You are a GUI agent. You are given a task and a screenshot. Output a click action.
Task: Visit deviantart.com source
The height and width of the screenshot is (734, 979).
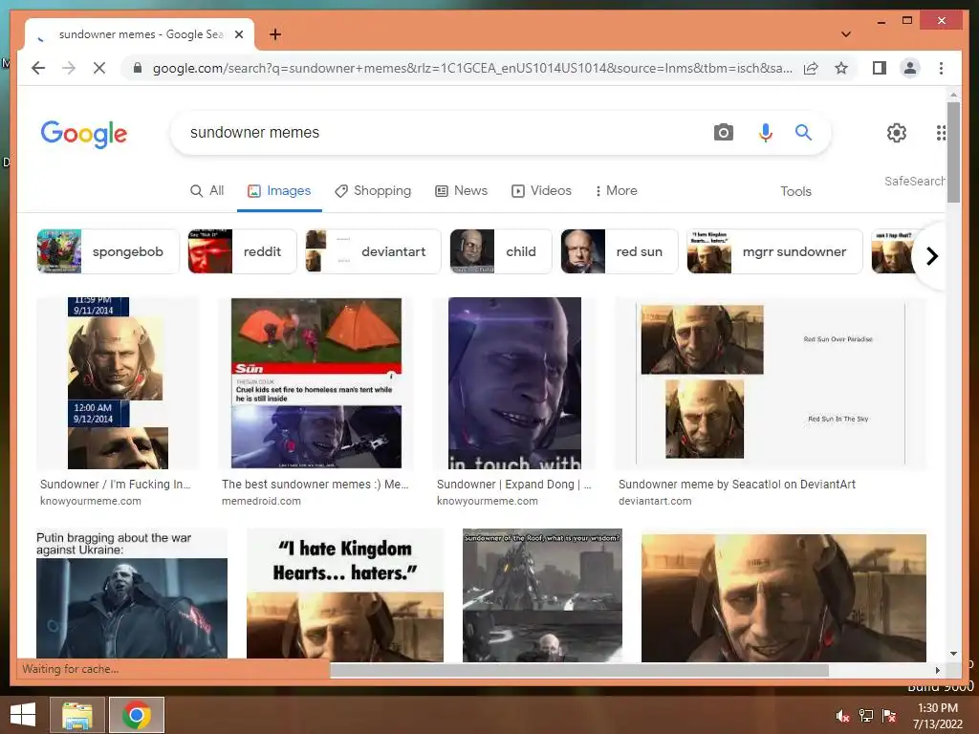[655, 501]
